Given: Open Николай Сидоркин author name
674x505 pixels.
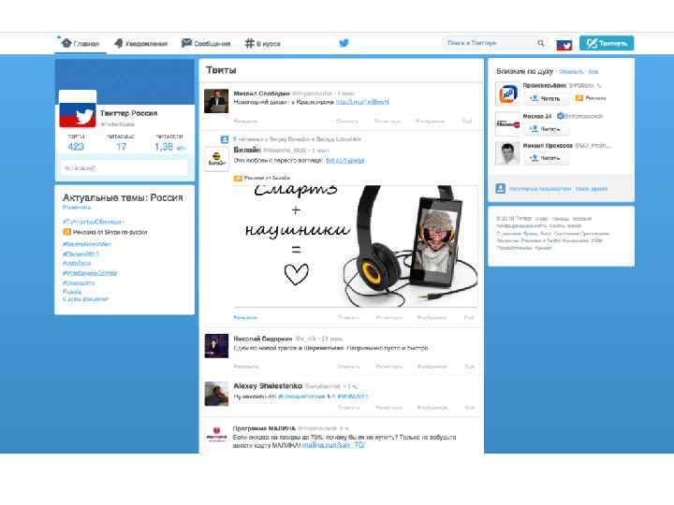Looking at the screenshot, I should coord(263,339).
